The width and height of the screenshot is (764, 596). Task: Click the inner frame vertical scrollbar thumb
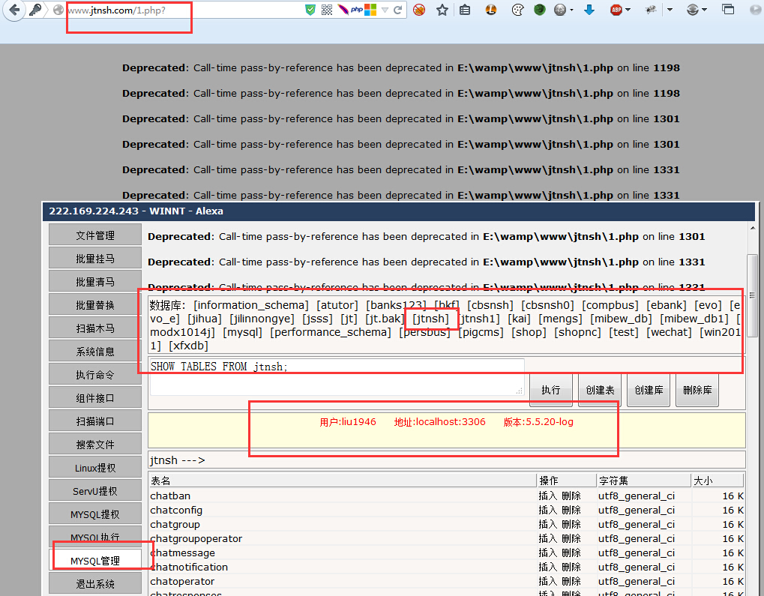click(x=752, y=295)
